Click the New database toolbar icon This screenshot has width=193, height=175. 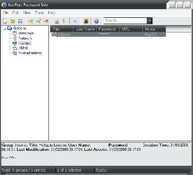click(x=5, y=21)
